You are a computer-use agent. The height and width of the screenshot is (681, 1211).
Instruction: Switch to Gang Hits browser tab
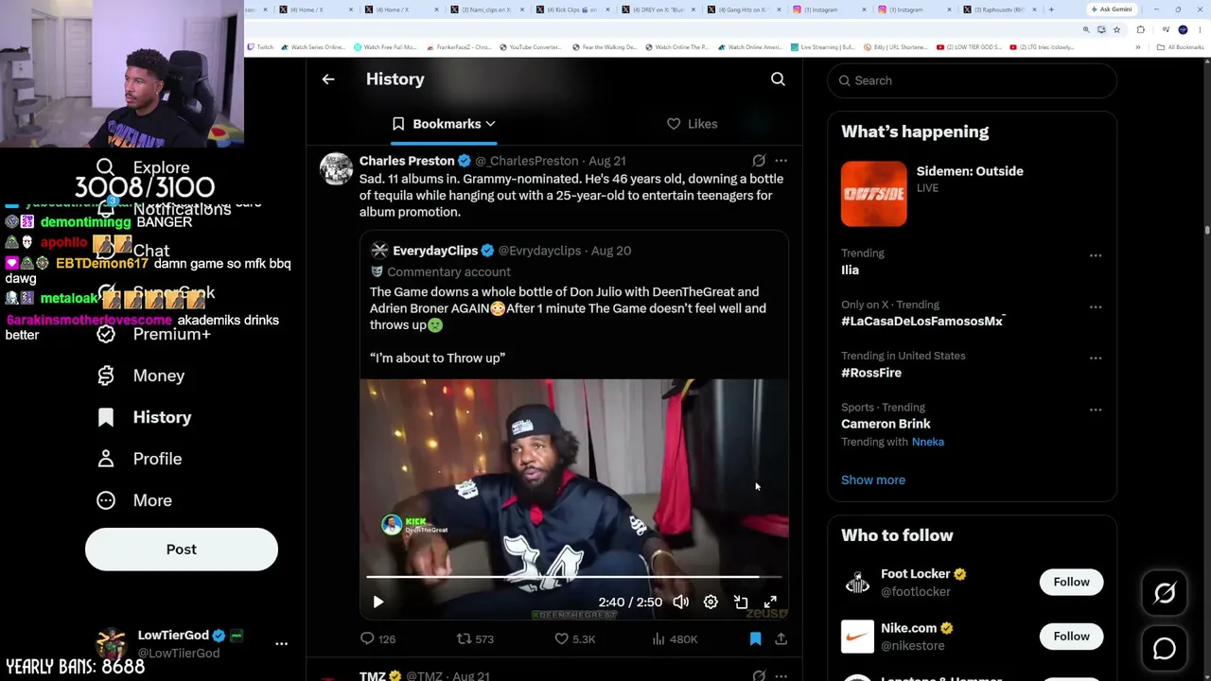pyautogui.click(x=746, y=9)
